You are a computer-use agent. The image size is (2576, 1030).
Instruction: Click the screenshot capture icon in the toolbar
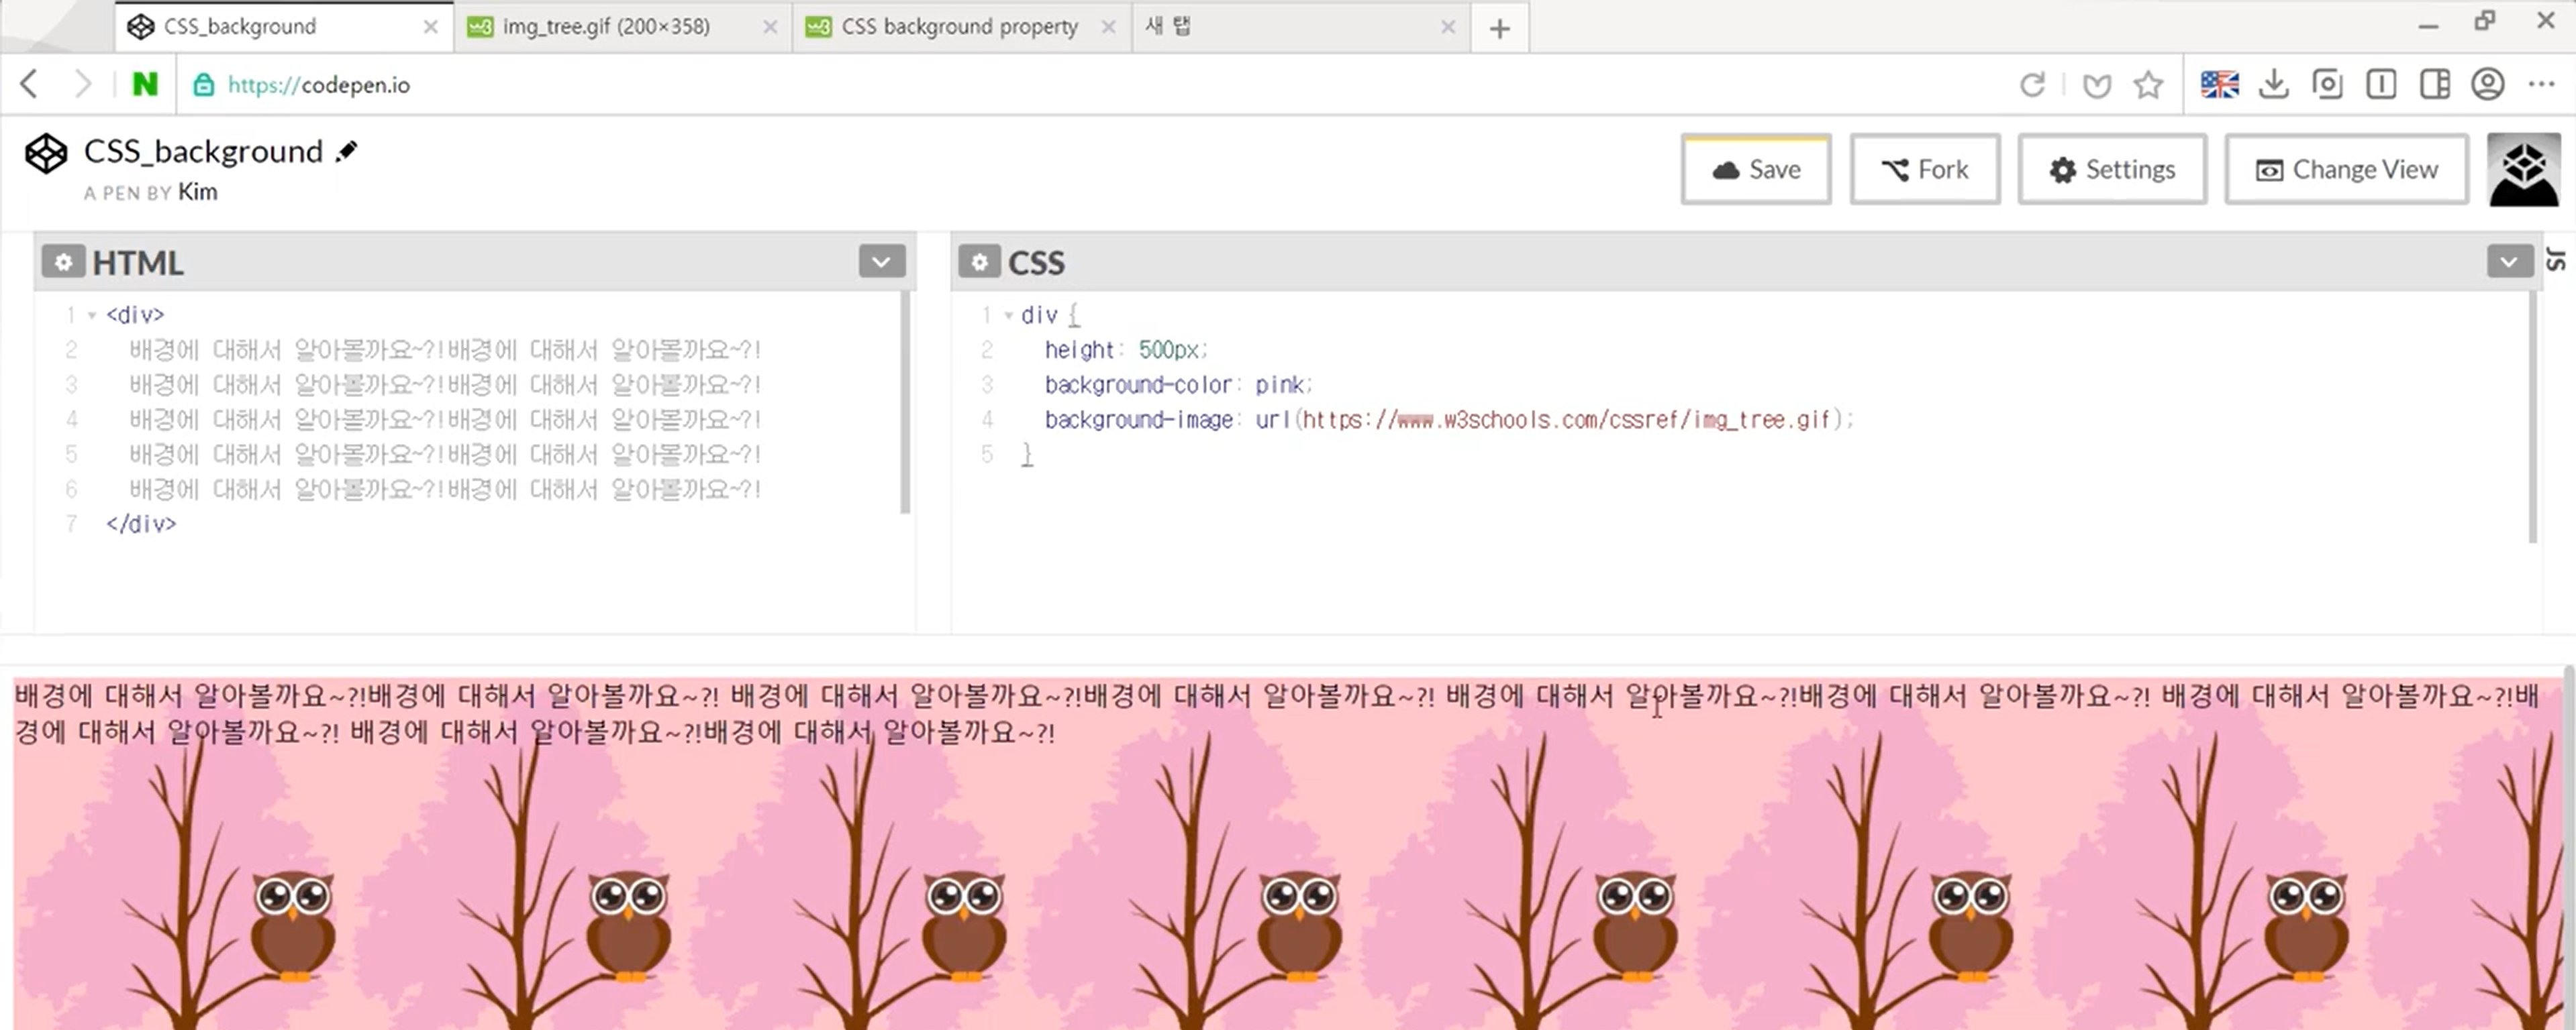(2327, 85)
